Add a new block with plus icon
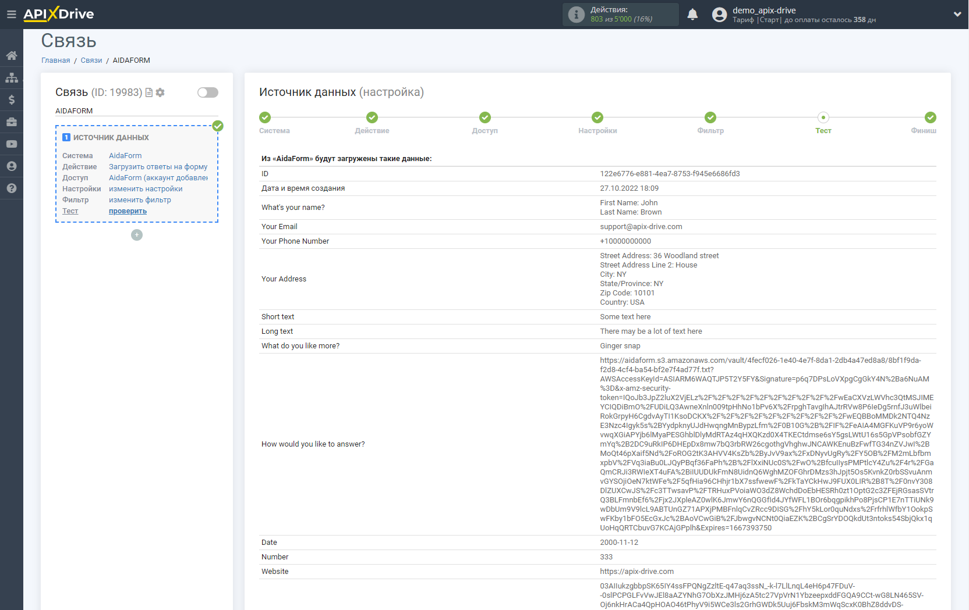 point(137,235)
